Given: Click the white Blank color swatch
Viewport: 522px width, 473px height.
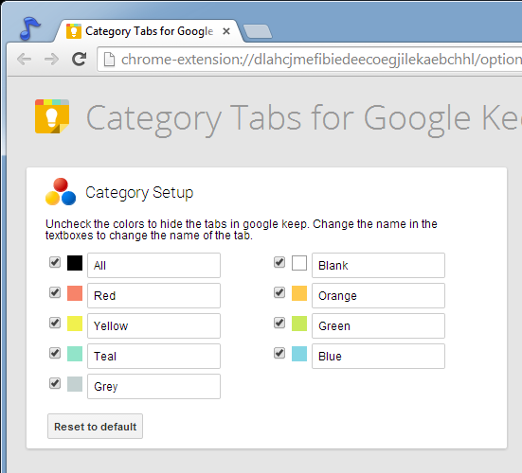Looking at the screenshot, I should [x=299, y=263].
